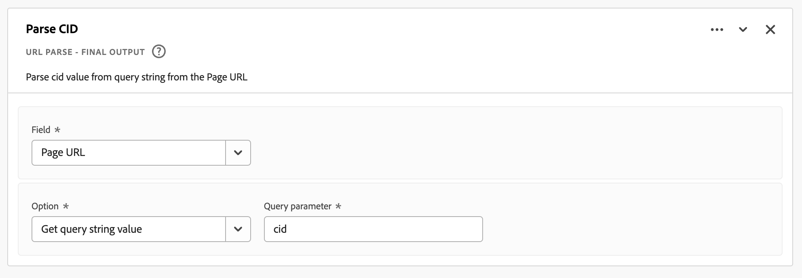
Task: Expand the Option dropdown arrow
Action: (238, 229)
